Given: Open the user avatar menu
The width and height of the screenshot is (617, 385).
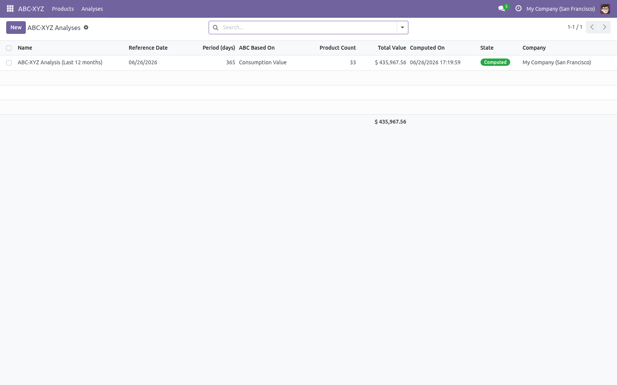Looking at the screenshot, I should (x=605, y=8).
